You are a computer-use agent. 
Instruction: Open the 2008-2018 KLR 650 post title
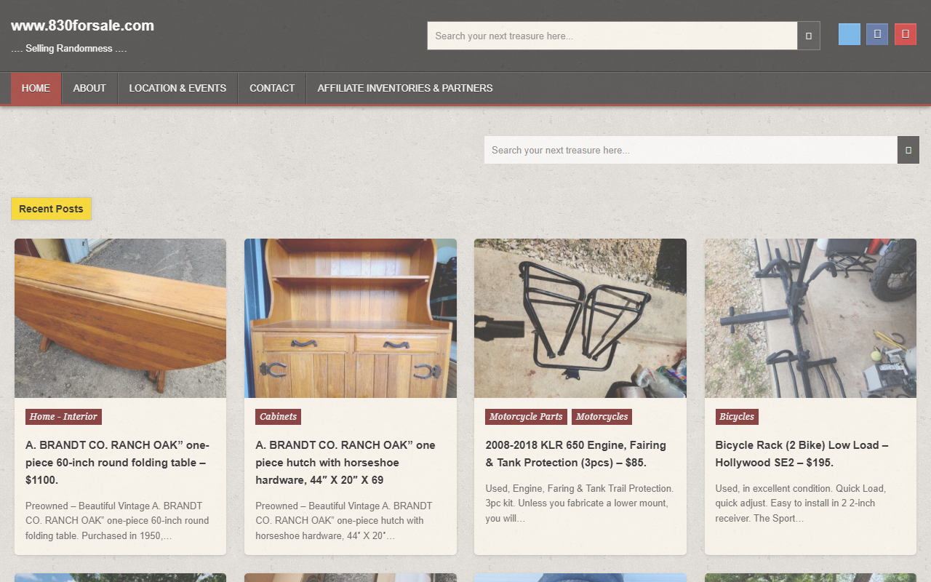click(576, 454)
